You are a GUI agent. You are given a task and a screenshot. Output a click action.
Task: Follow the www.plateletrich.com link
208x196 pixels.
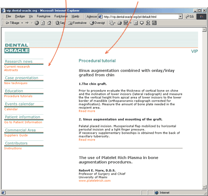pos(95,181)
